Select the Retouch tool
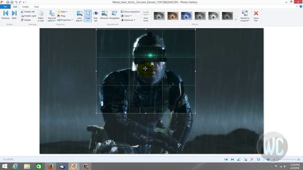The image size is (303, 170). [104, 15]
